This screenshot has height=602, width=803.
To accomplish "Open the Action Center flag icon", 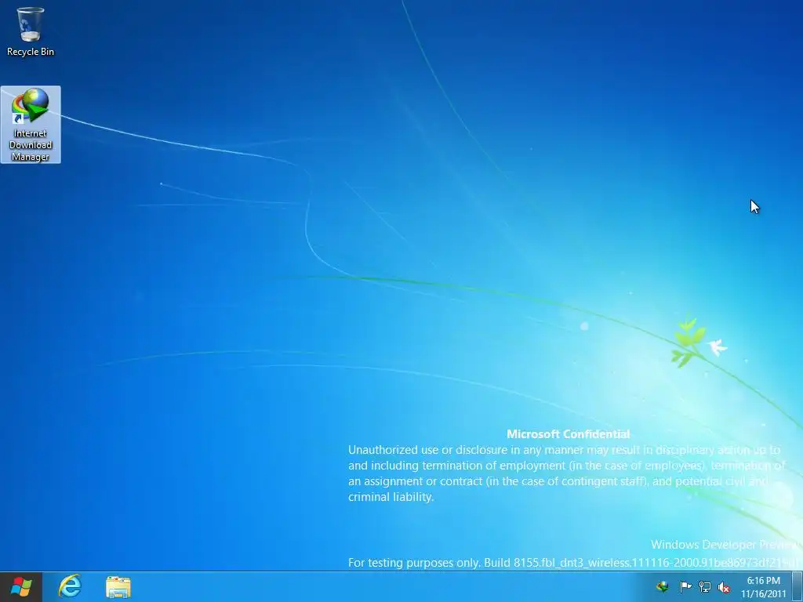I will coord(685,586).
